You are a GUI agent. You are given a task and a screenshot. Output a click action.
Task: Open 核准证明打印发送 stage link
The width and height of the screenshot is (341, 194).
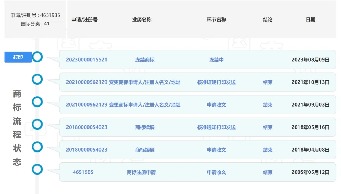pos(216,82)
